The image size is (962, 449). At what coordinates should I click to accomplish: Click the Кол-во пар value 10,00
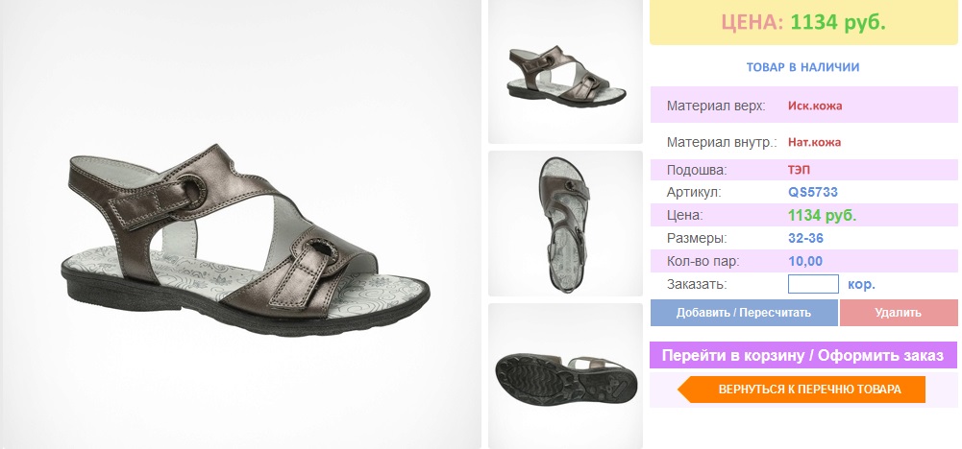[x=805, y=262]
